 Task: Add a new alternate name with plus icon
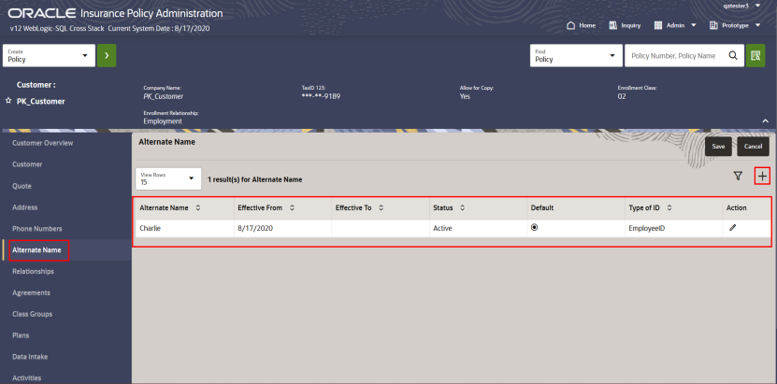coord(762,176)
